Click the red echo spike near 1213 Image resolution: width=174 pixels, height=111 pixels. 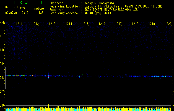[49, 77]
